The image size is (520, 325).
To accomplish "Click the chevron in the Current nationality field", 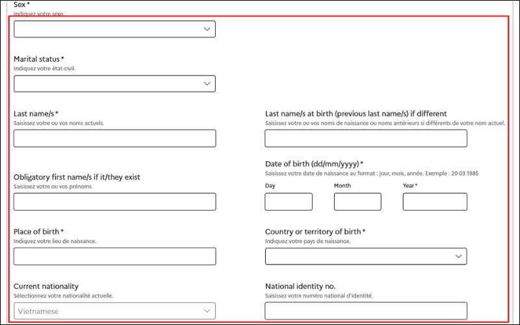I will click(x=207, y=311).
